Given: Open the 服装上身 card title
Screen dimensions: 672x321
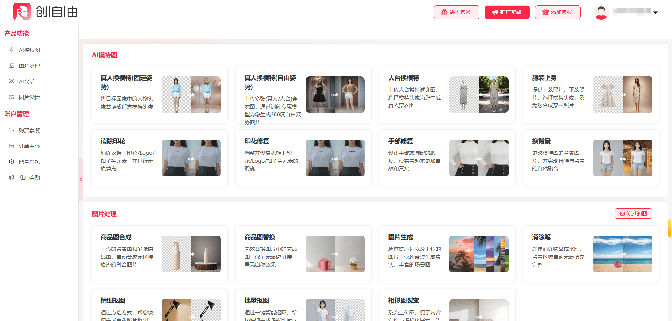Looking at the screenshot, I should click(x=544, y=78).
